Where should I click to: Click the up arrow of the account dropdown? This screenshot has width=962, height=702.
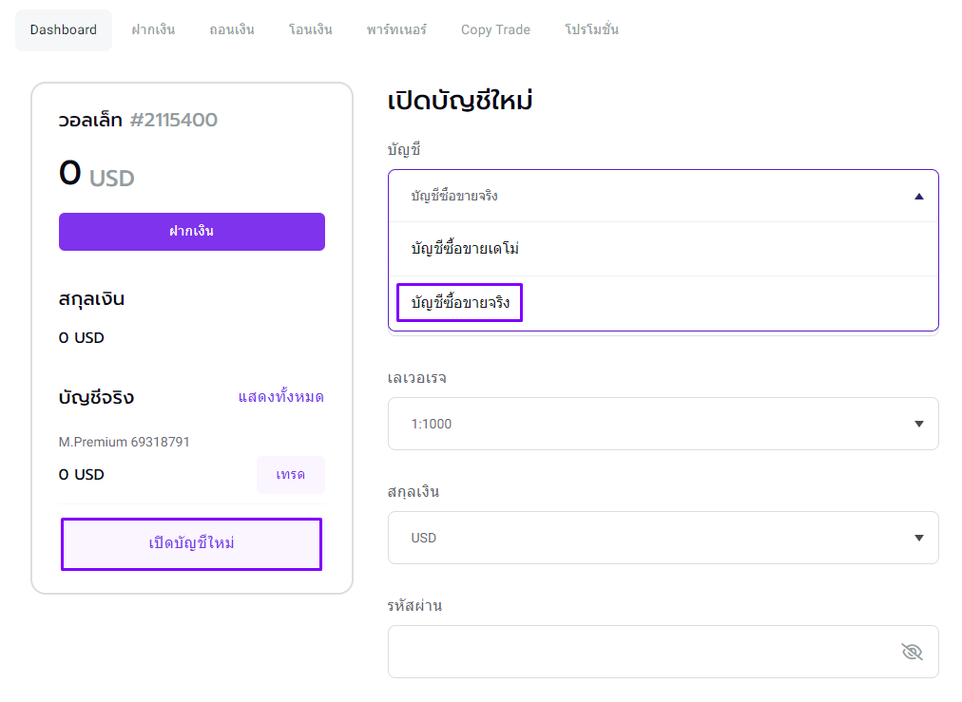pos(919,197)
